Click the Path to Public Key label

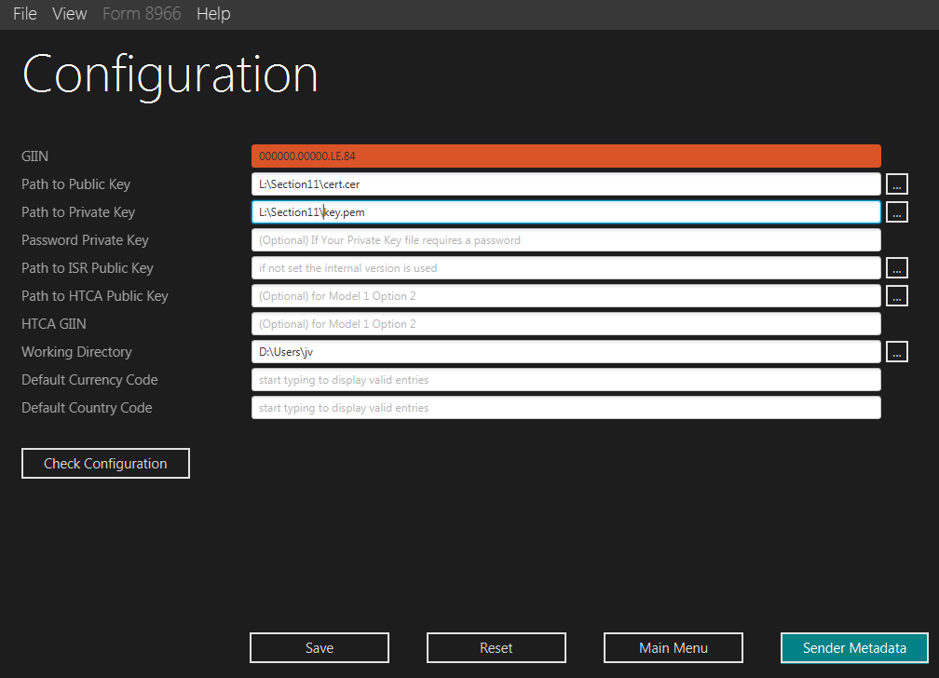coord(76,184)
